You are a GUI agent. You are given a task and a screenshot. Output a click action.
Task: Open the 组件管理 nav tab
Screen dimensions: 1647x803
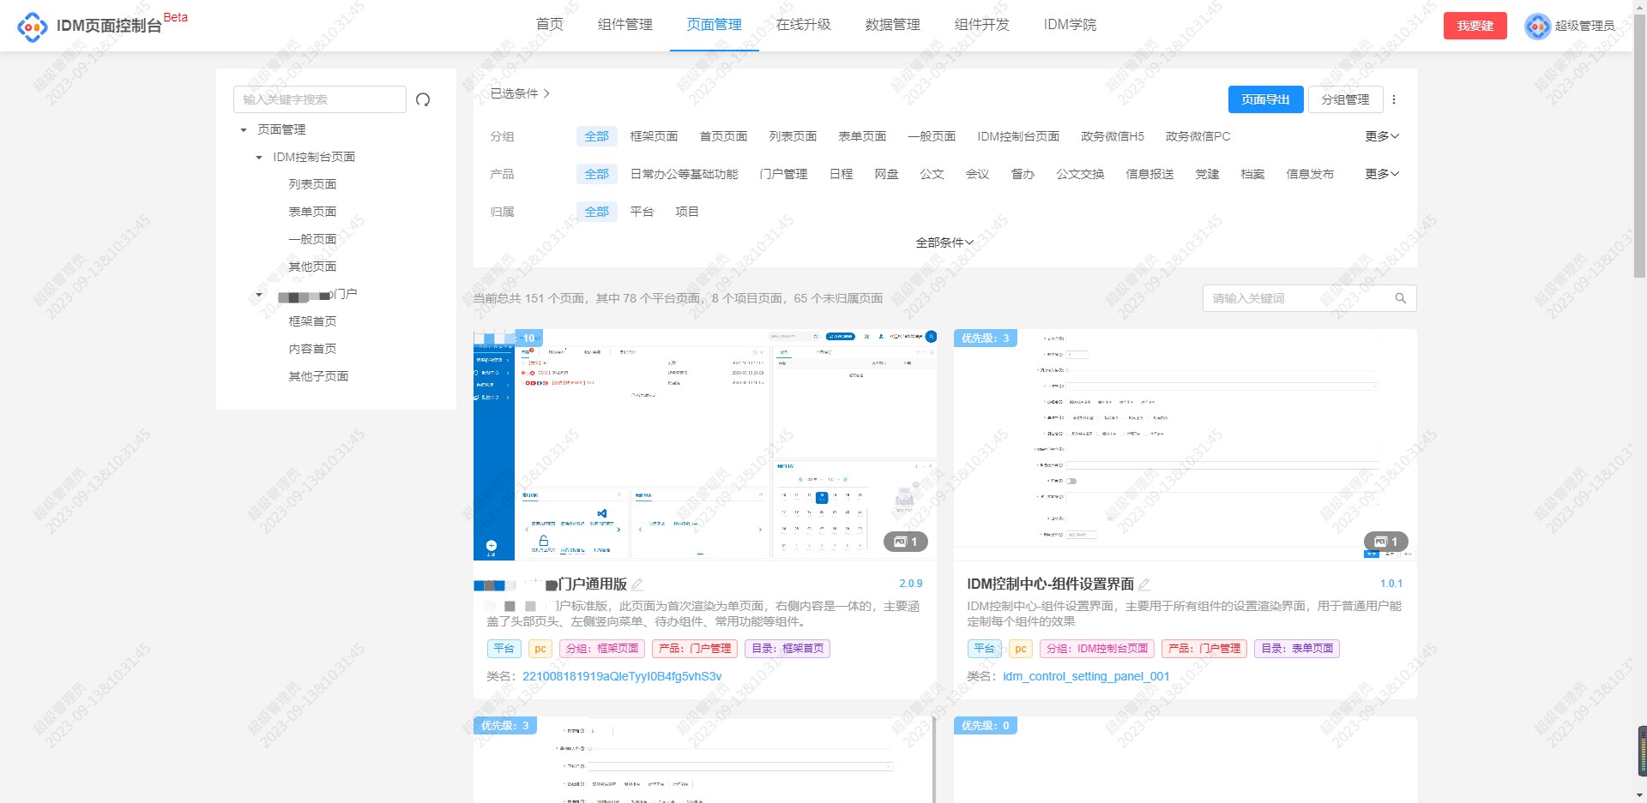(x=624, y=25)
